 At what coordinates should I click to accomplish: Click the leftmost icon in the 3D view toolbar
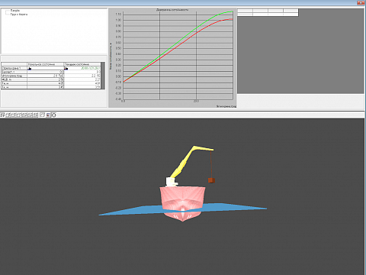2,115
